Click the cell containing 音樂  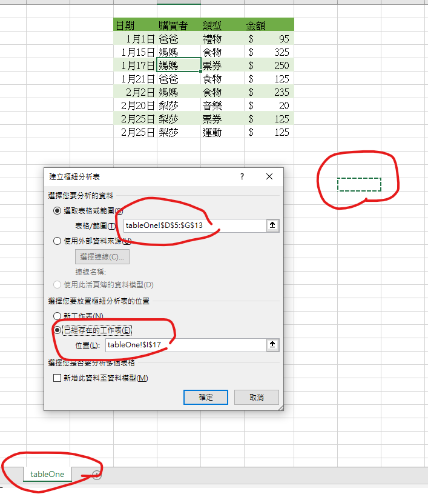tap(222, 105)
